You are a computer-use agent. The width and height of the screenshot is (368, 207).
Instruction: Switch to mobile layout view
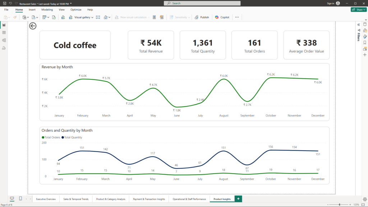pyautogui.click(x=20, y=199)
